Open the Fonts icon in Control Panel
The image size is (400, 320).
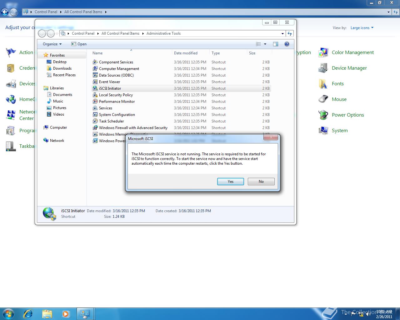pos(323,84)
